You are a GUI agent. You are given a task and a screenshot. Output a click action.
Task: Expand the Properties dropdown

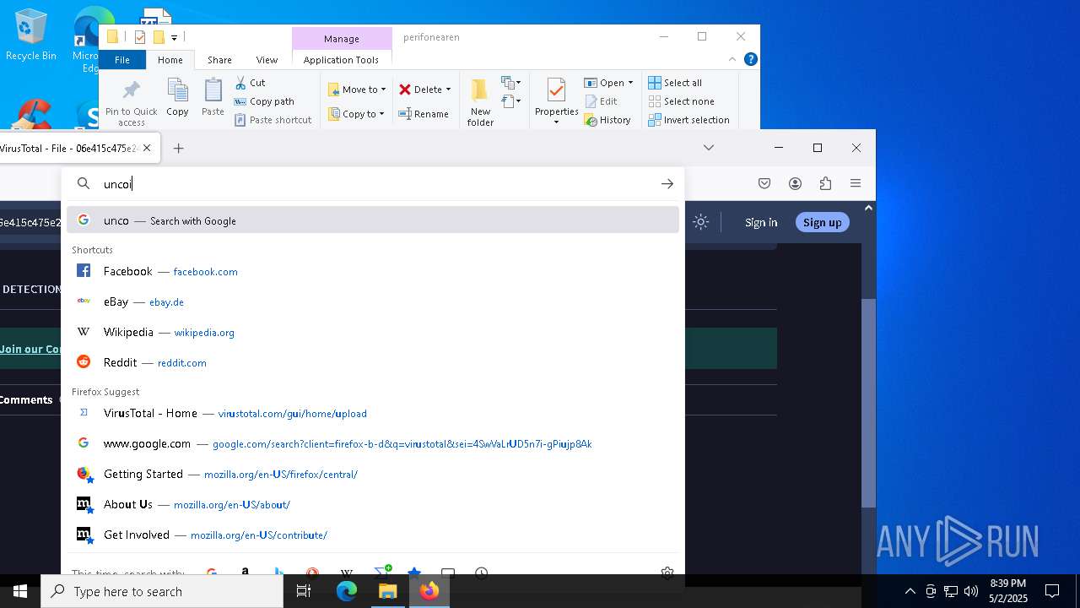pos(556,122)
